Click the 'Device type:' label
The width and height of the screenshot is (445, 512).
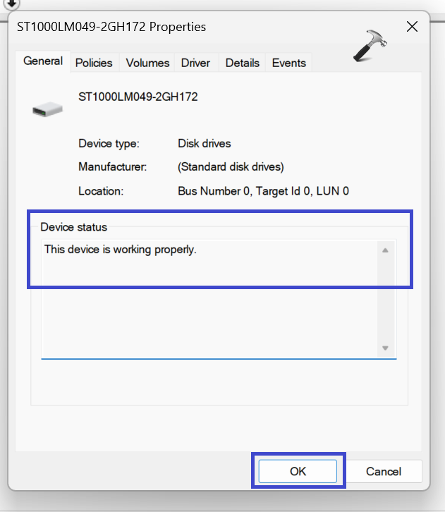tap(109, 144)
